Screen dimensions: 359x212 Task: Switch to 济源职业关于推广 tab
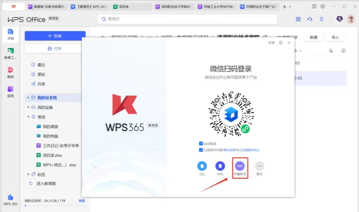(259, 7)
